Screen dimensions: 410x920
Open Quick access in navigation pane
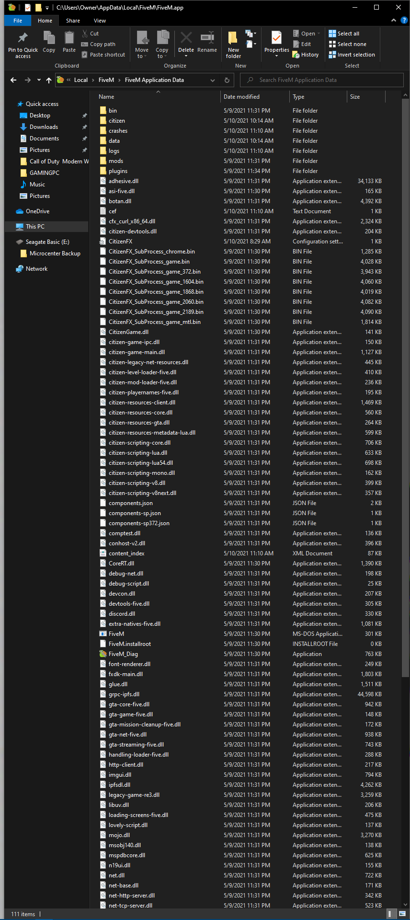[x=42, y=104]
